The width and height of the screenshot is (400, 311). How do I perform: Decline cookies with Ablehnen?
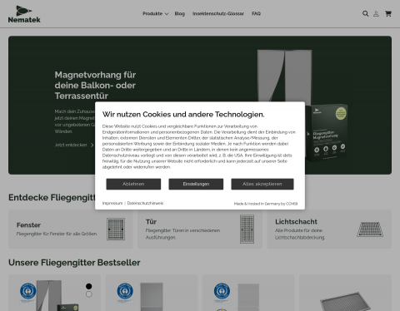pos(133,184)
